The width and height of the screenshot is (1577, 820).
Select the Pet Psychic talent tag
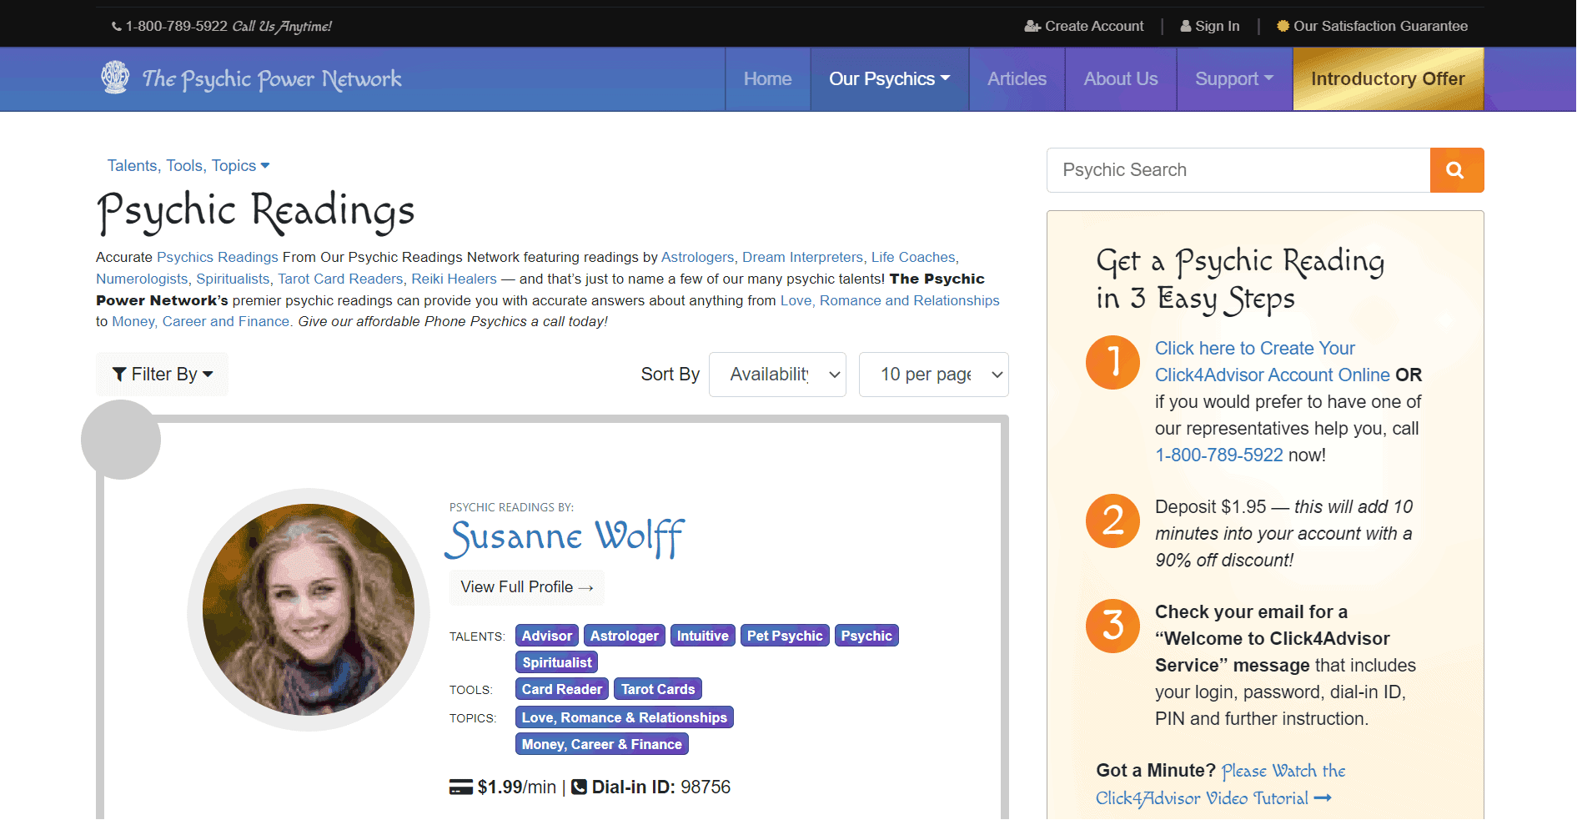785,636
